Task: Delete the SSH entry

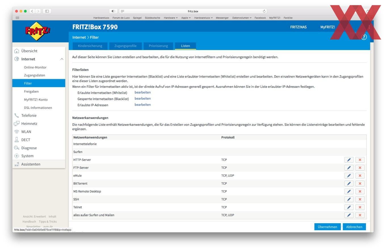Action: 360,199
